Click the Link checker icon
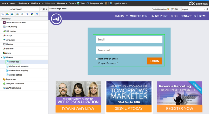209x114 pixels. point(4,31)
